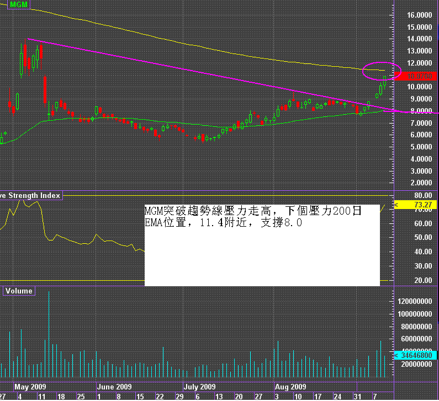The height and width of the screenshot is (401, 439).
Task: Click the 120000000 volume axis label
Action: 415,302
